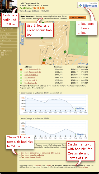This screenshot has width=99, height=174.
Task: Click See more comparables homes on Zillow.com
Action: (41, 153)
